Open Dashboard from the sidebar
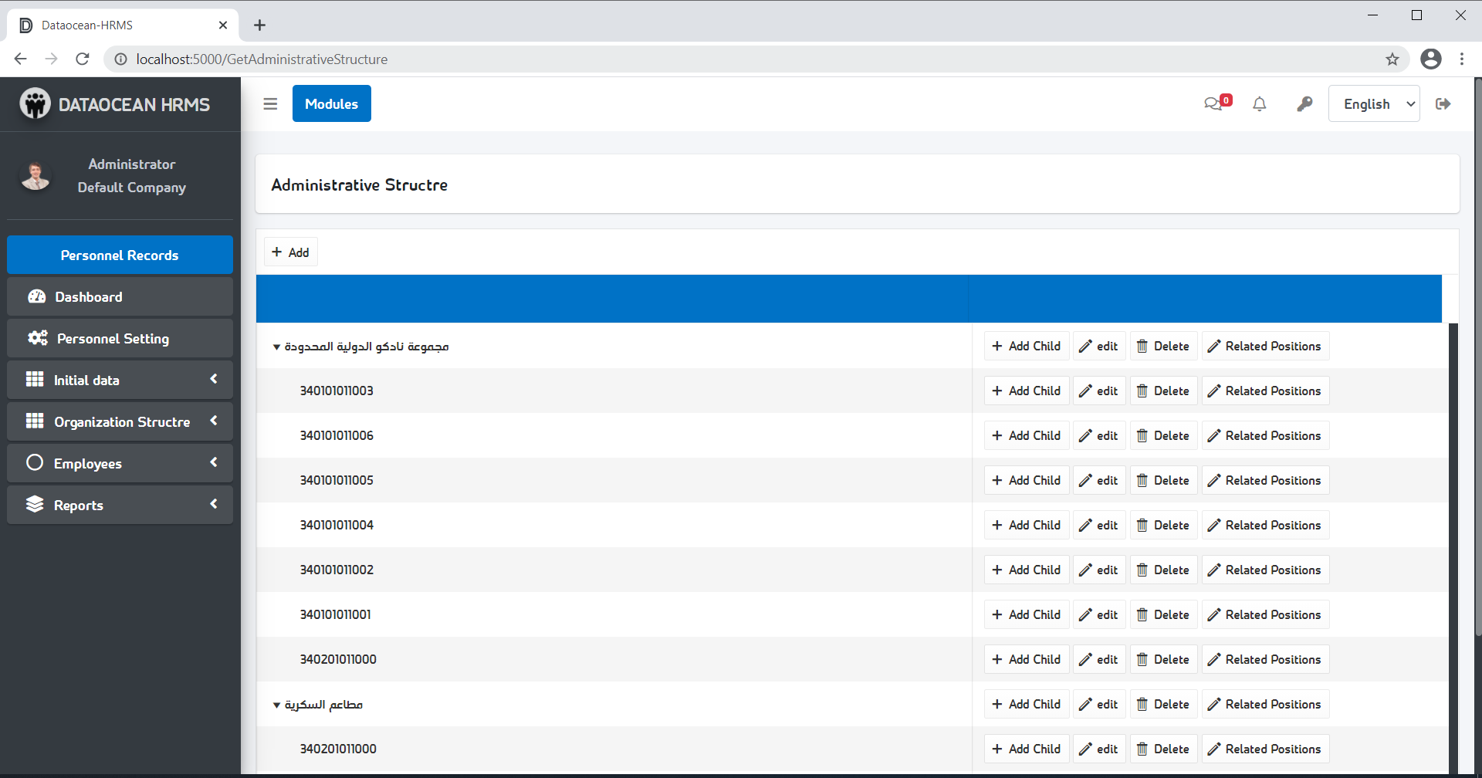This screenshot has height=778, width=1482. pos(120,297)
